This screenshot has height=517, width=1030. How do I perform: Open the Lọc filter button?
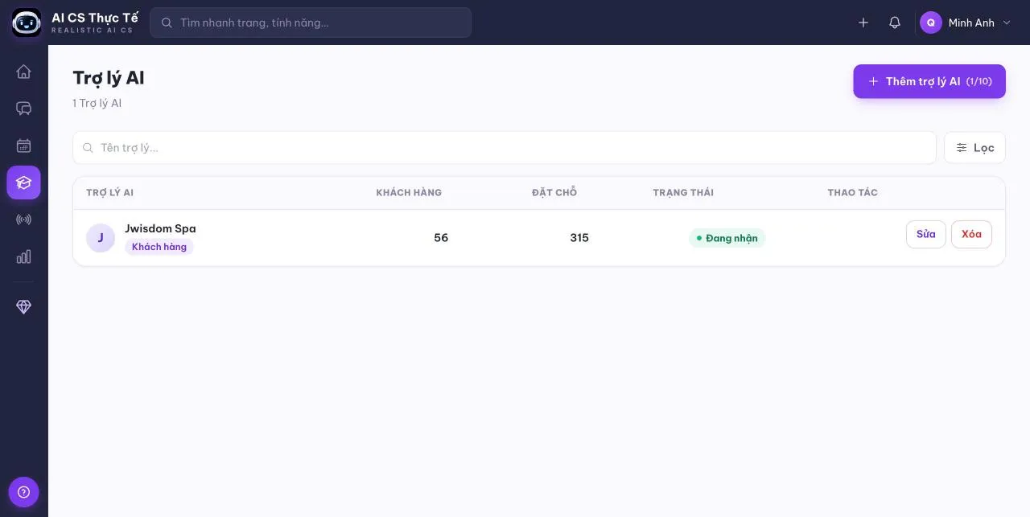point(974,148)
